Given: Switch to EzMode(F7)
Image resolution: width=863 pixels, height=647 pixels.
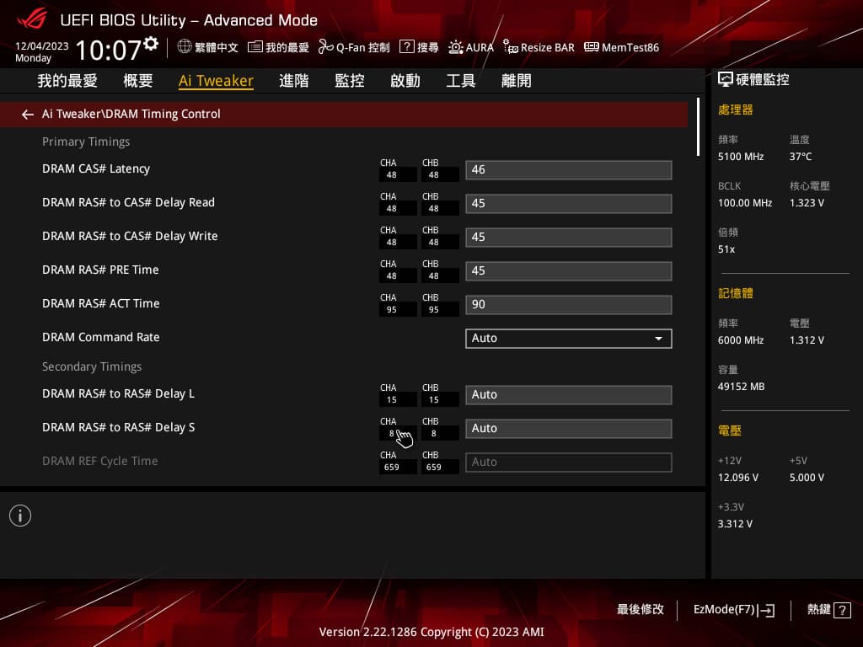Looking at the screenshot, I should (x=732, y=609).
